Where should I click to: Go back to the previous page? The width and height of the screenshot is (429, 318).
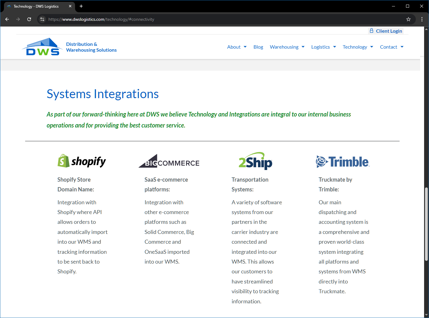pyautogui.click(x=7, y=19)
